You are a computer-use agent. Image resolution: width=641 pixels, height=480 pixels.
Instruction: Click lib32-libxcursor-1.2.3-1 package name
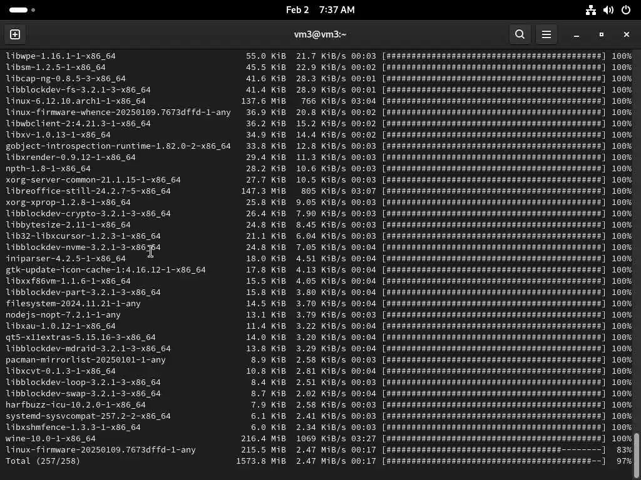(x=83, y=236)
